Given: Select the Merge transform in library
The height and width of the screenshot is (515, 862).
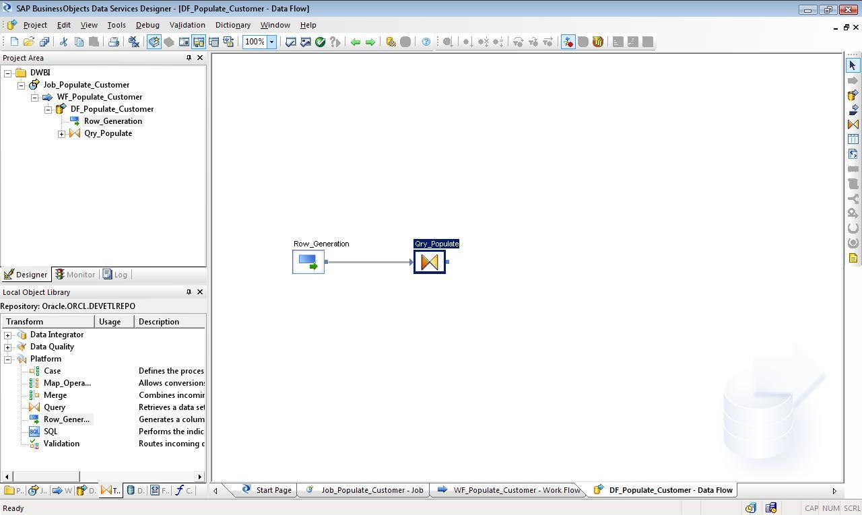Looking at the screenshot, I should coord(55,395).
